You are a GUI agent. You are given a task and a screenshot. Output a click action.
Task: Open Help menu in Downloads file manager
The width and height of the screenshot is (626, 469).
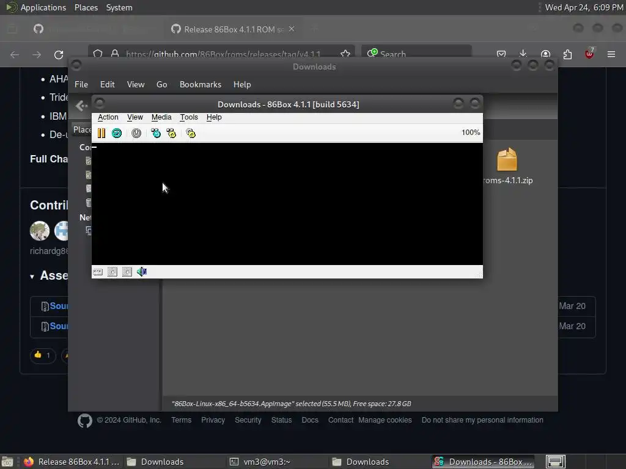point(242,84)
